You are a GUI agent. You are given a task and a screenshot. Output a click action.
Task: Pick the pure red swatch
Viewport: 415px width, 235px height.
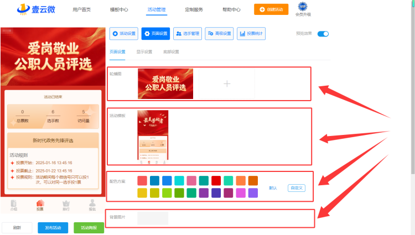pos(216,181)
